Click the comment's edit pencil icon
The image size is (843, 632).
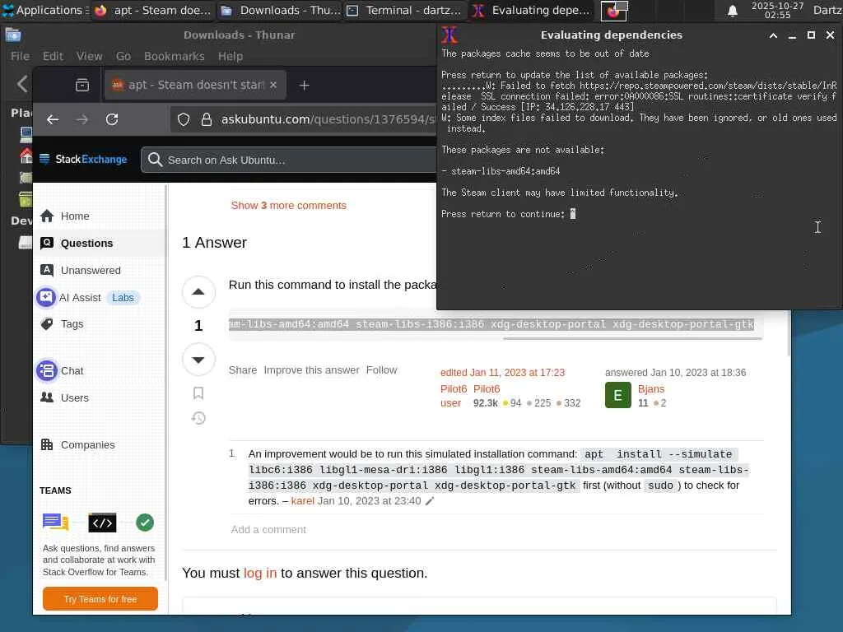click(x=430, y=501)
